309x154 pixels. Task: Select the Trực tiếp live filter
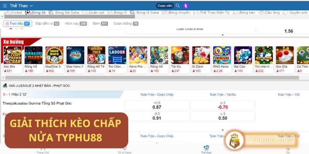click(x=17, y=23)
